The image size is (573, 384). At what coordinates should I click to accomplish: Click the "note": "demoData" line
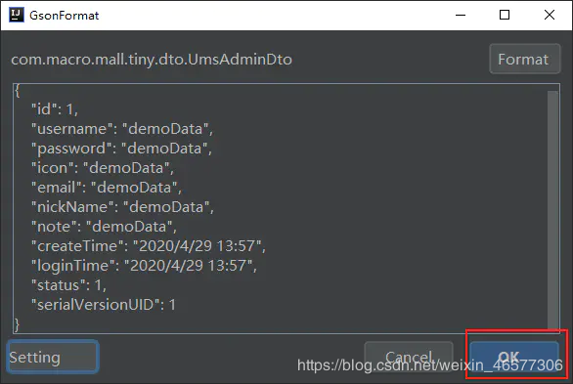click(x=104, y=227)
